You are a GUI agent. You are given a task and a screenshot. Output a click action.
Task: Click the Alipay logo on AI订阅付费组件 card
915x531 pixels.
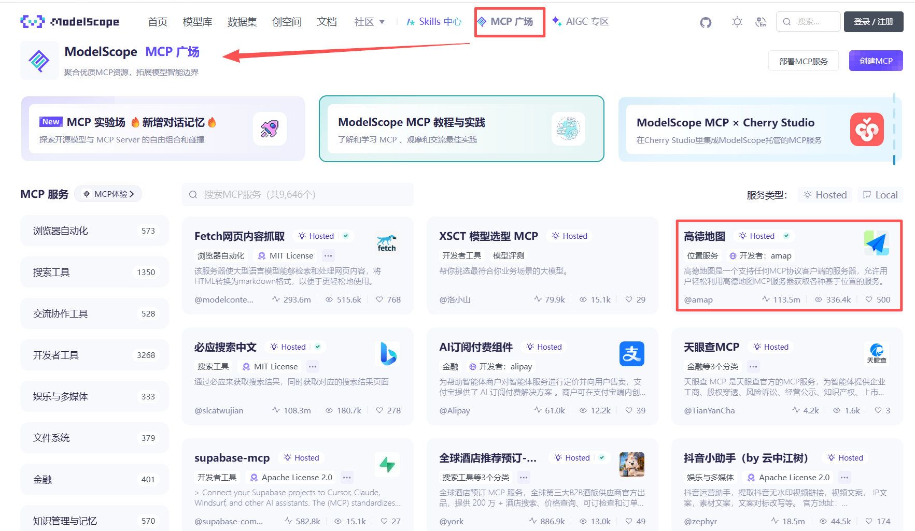tap(632, 354)
